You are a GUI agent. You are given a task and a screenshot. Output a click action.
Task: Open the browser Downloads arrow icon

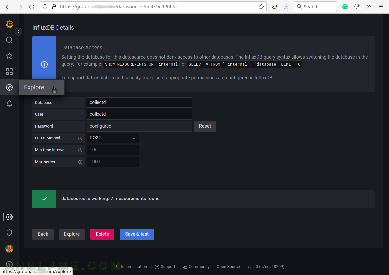point(286,7)
